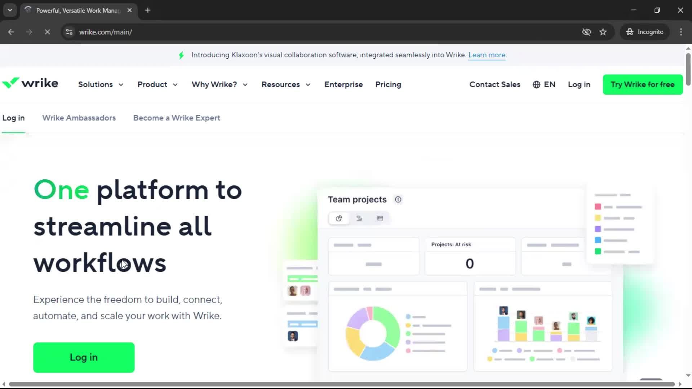Click Contact Sales
The height and width of the screenshot is (389, 692).
495,85
